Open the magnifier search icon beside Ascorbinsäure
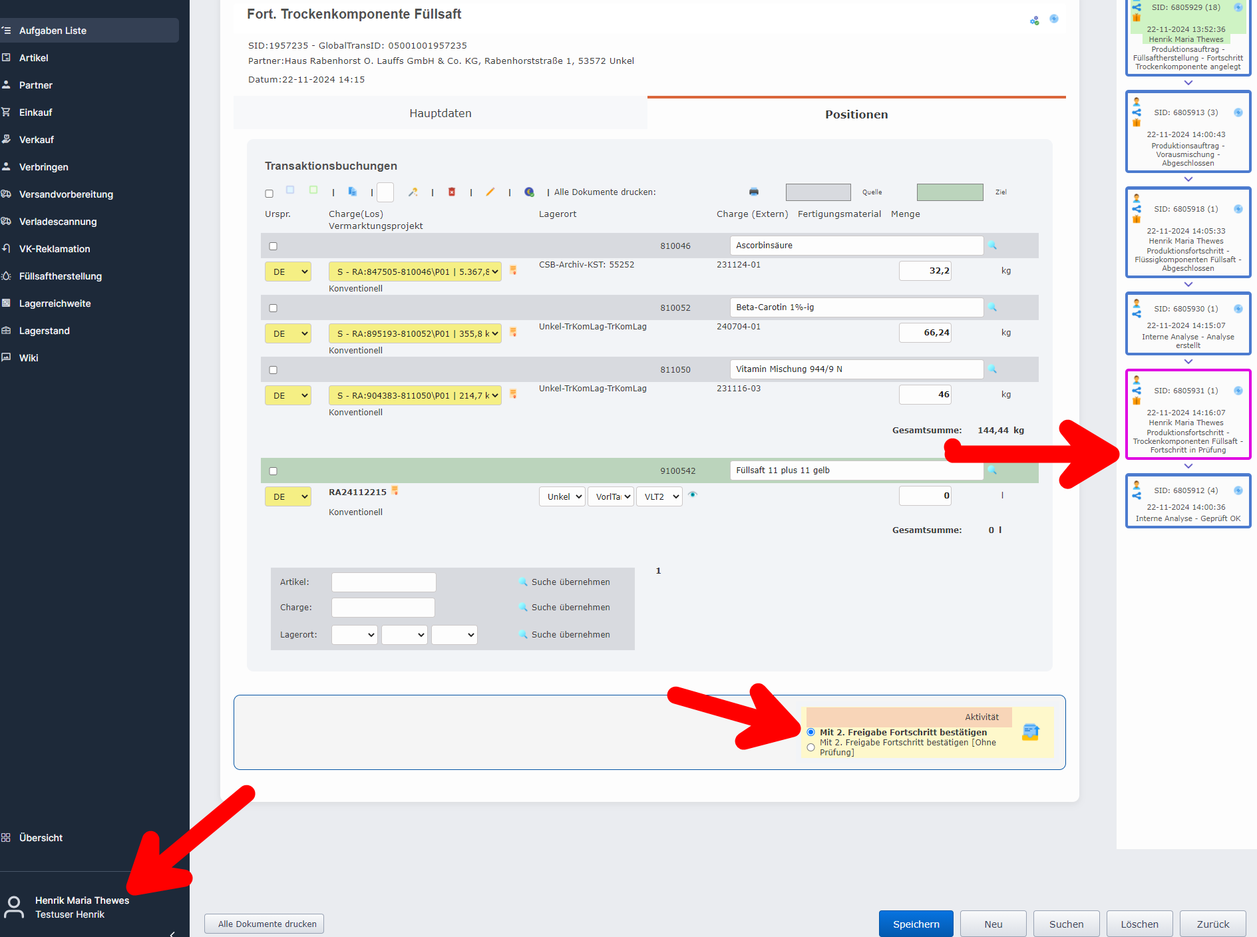 (992, 245)
